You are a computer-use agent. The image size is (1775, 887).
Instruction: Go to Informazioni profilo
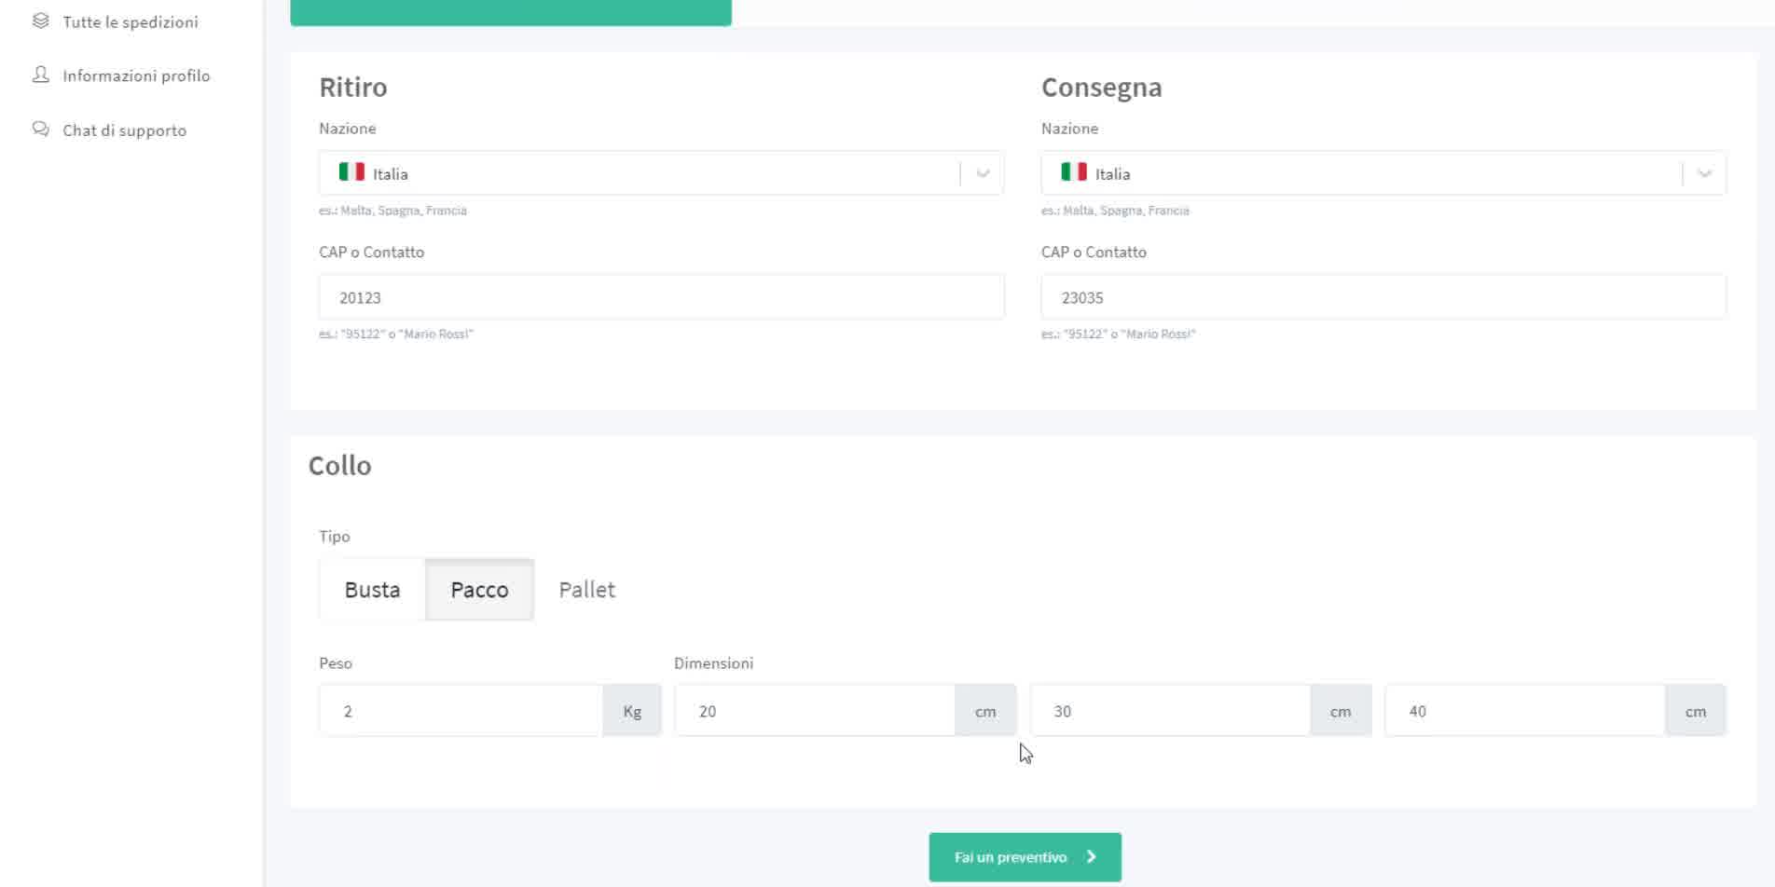pyautogui.click(x=136, y=75)
